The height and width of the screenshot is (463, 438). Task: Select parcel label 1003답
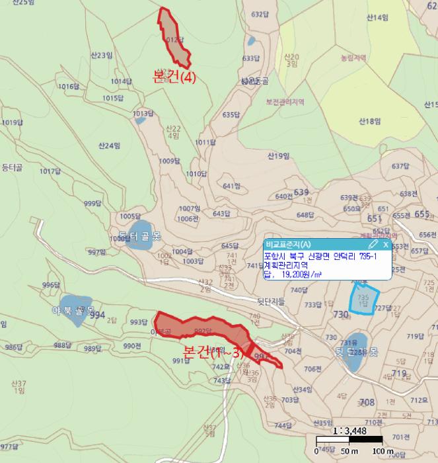pyautogui.click(x=193, y=261)
